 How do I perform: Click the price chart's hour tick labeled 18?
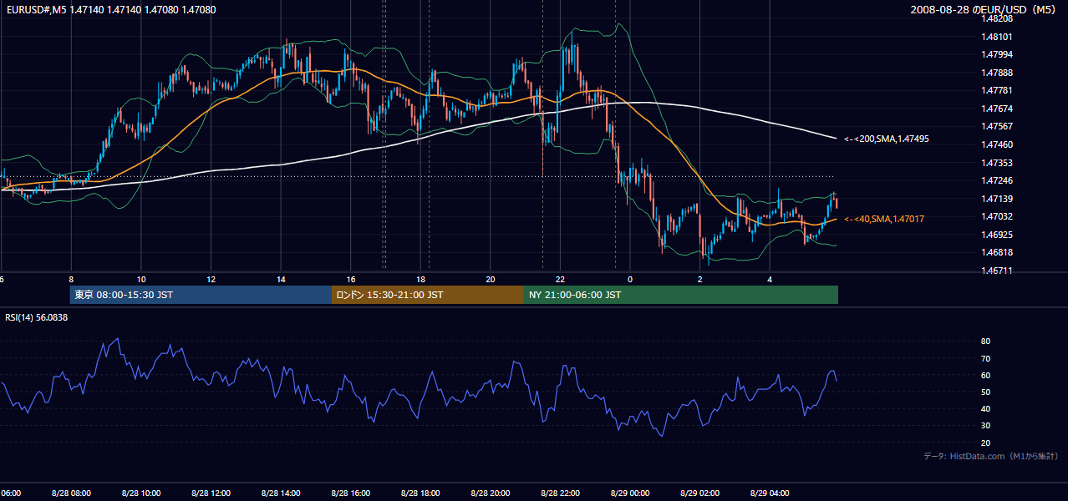click(420, 279)
